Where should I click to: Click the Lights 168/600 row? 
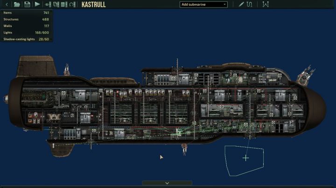pos(26,33)
